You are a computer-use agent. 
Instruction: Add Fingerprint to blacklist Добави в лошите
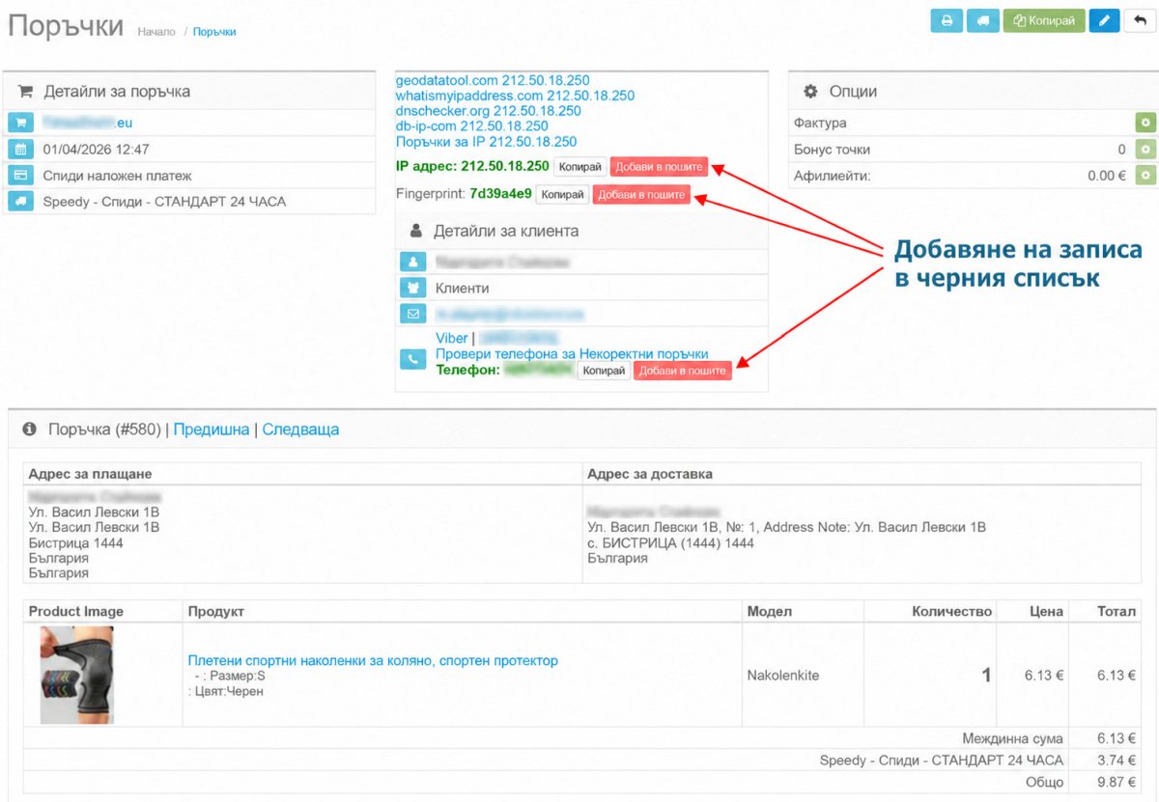click(641, 195)
